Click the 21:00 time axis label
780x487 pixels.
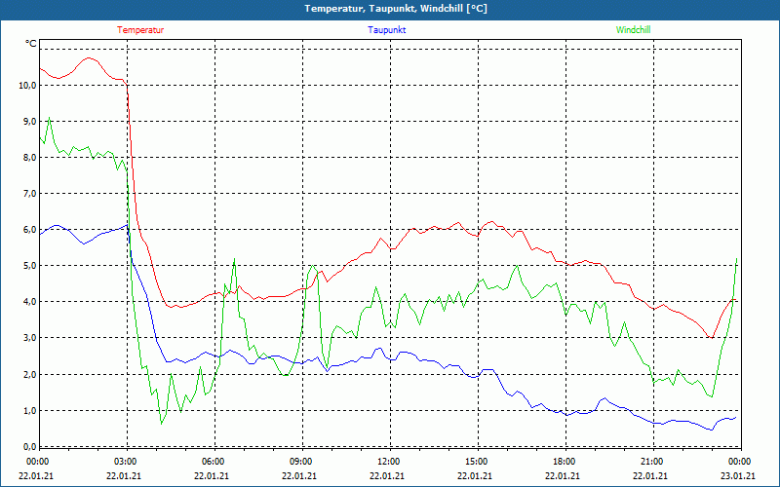tap(652, 462)
